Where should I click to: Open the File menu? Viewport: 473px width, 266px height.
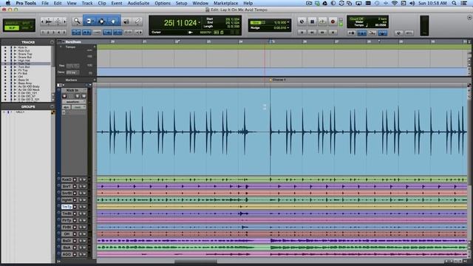45,3
